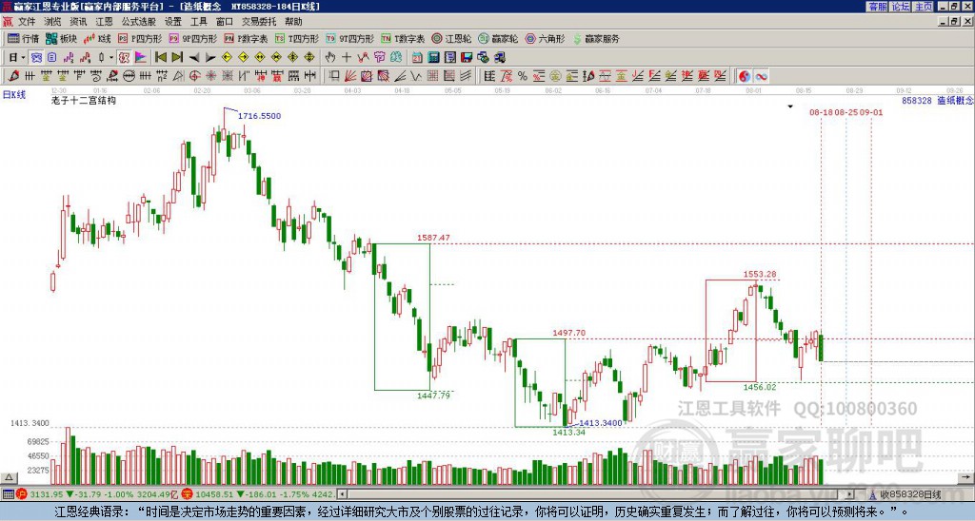Open the calendar date icon
This screenshot has width=975, height=521.
click(x=417, y=58)
